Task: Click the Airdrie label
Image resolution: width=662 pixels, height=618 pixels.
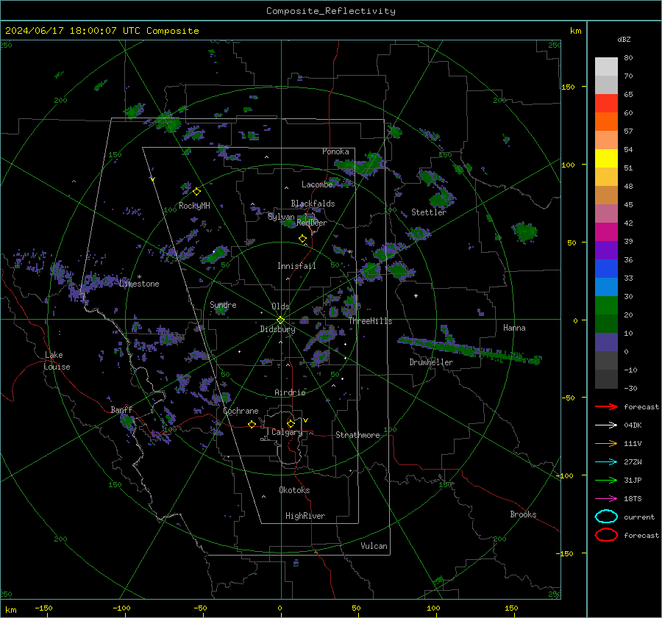Action: point(290,392)
